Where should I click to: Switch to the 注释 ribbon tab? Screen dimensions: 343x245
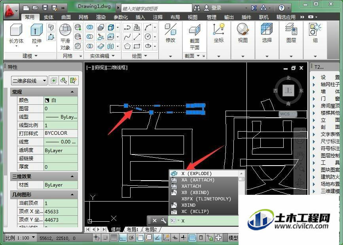click(158, 17)
